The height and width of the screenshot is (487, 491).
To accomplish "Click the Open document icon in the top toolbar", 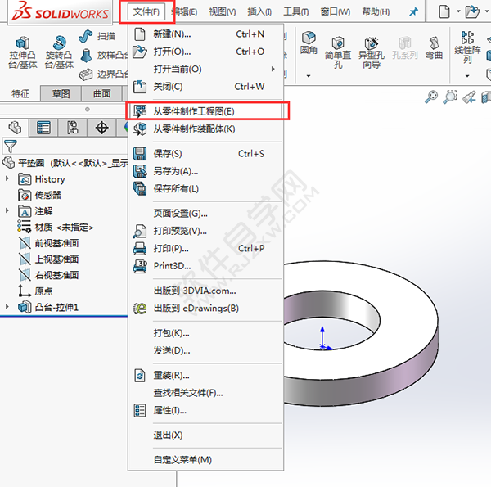I will (x=472, y=12).
